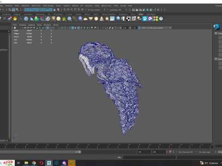Open the UV menu

[81, 6]
